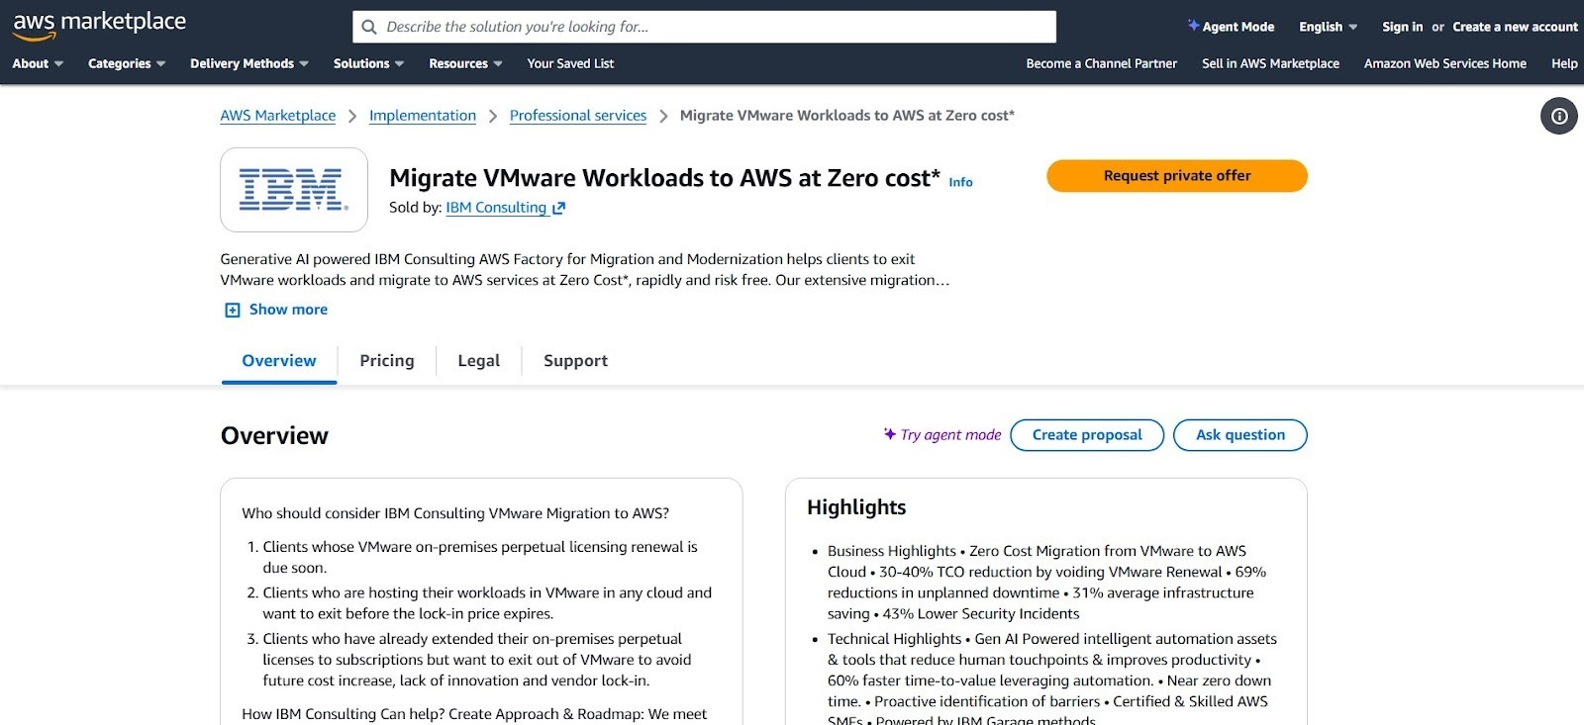Open the Delivery Methods dropdown
This screenshot has height=725, width=1584.
249,63
